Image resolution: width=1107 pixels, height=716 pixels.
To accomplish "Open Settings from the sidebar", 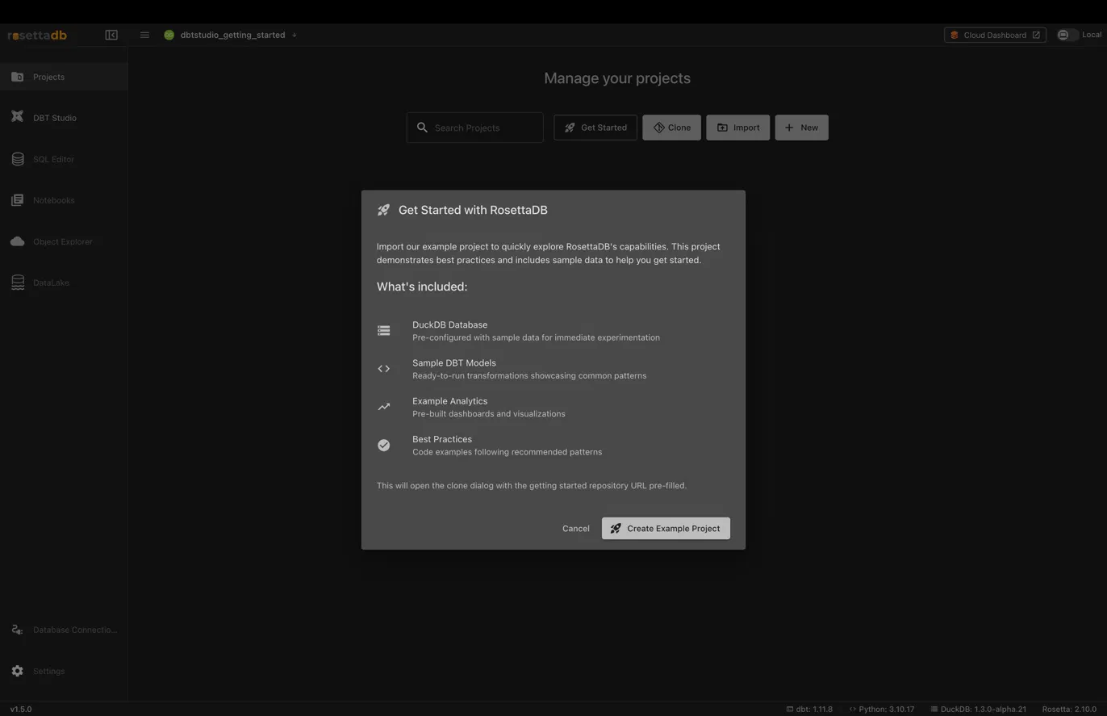I will click(x=64, y=671).
